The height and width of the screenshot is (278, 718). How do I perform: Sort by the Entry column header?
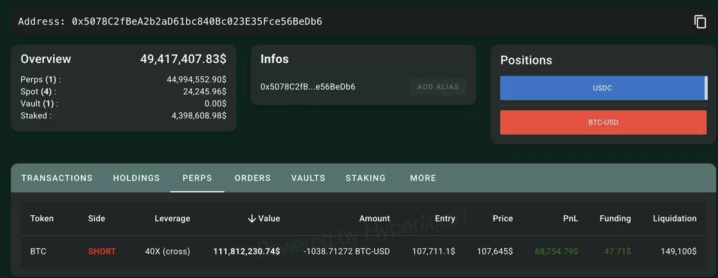click(x=445, y=219)
